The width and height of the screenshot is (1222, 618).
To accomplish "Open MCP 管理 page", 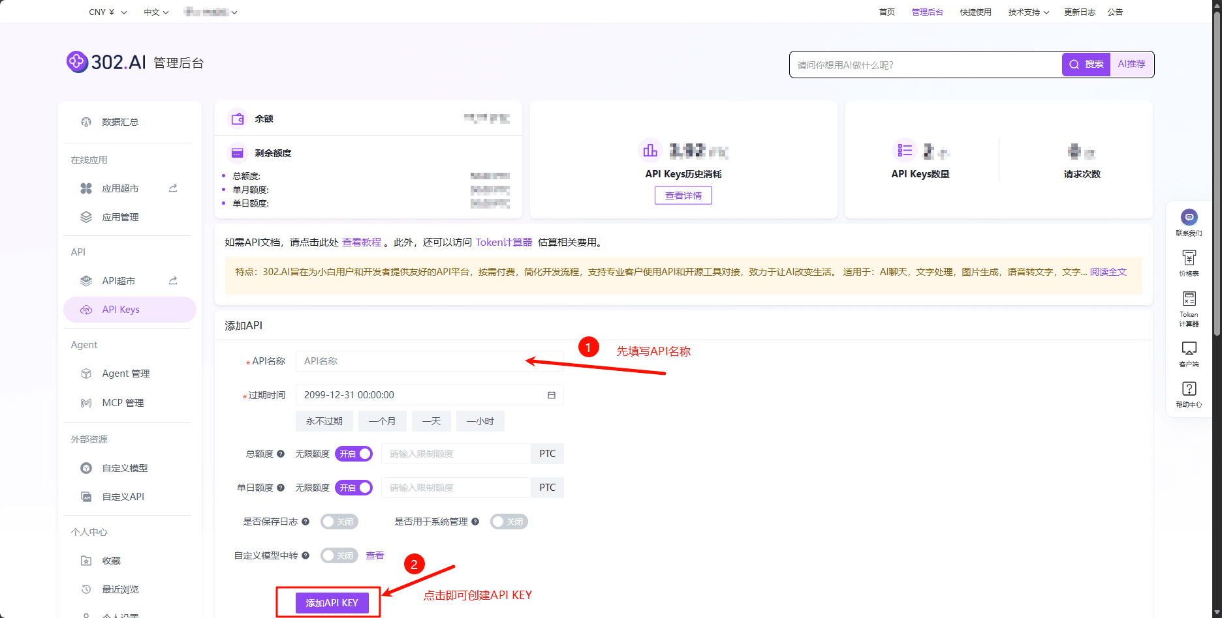I will 123,403.
